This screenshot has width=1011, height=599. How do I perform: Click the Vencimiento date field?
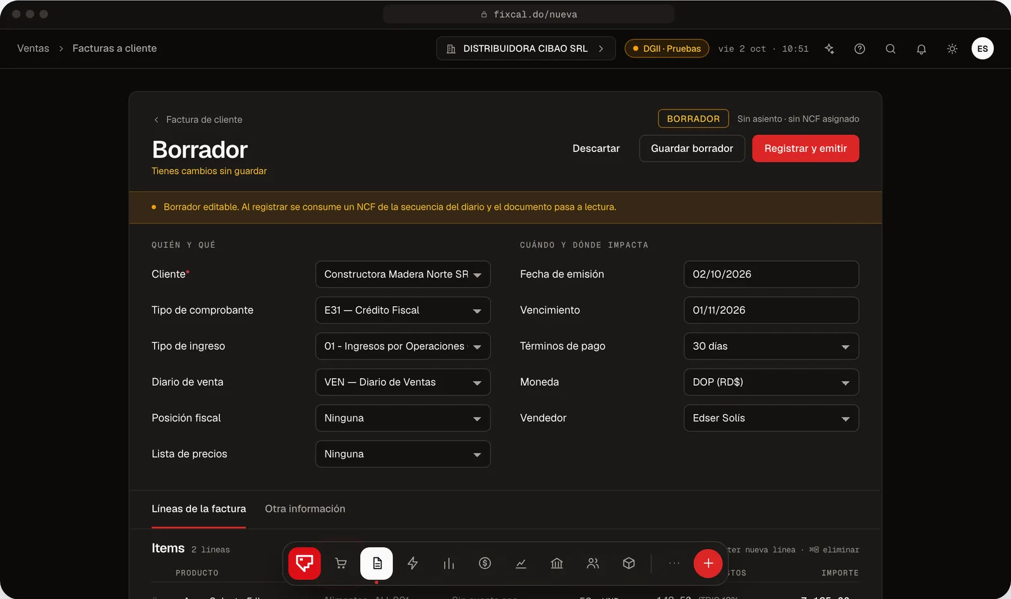point(772,311)
